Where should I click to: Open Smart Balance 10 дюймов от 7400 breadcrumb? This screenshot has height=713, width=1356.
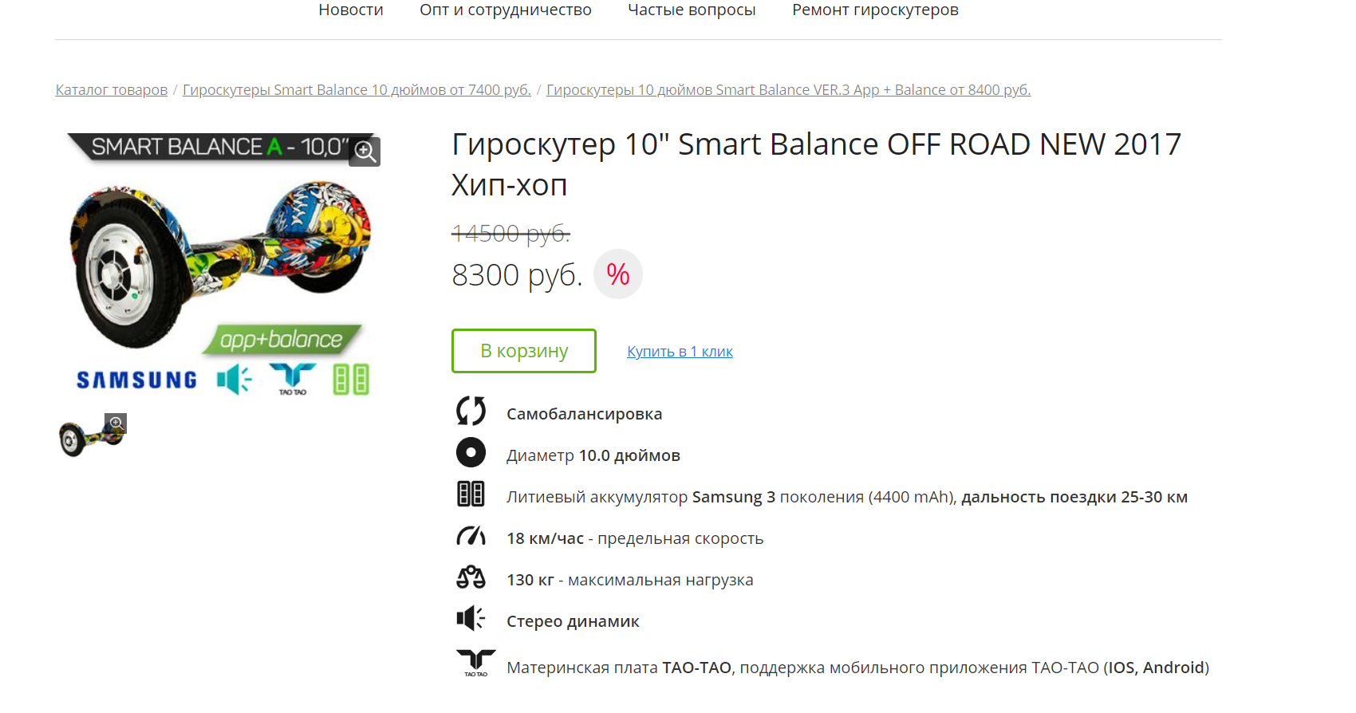pos(357,90)
